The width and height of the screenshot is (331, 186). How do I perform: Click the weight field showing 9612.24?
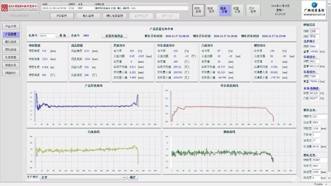coord(314,66)
